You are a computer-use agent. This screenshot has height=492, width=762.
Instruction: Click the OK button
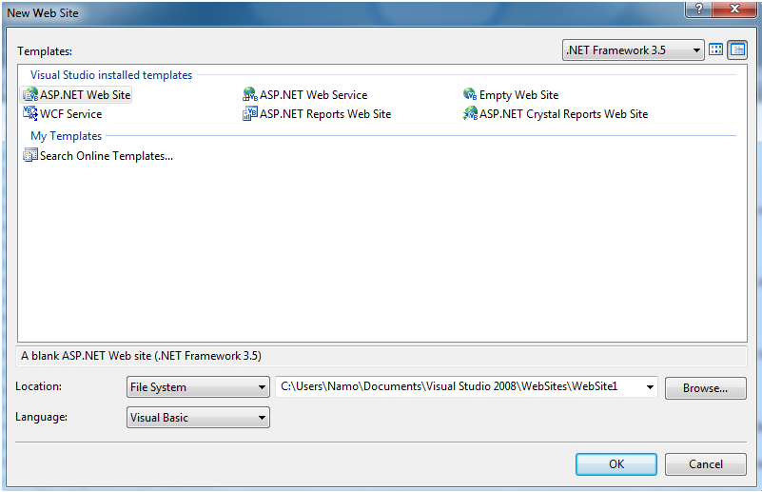tap(616, 464)
